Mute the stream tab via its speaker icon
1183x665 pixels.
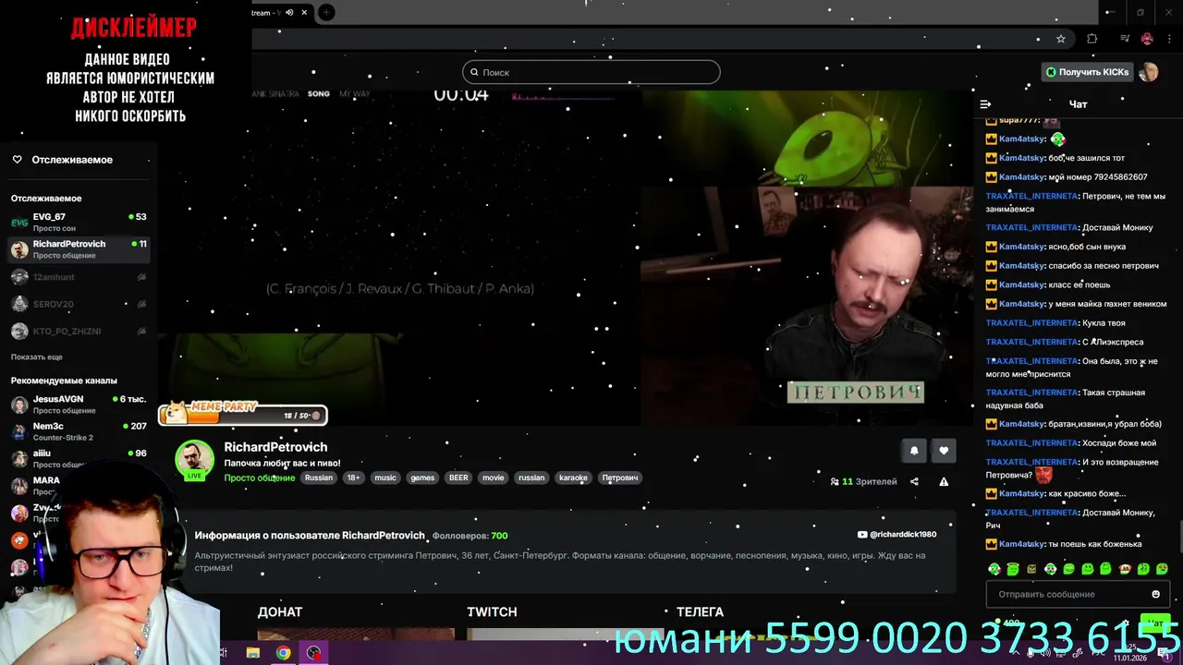pyautogui.click(x=289, y=12)
